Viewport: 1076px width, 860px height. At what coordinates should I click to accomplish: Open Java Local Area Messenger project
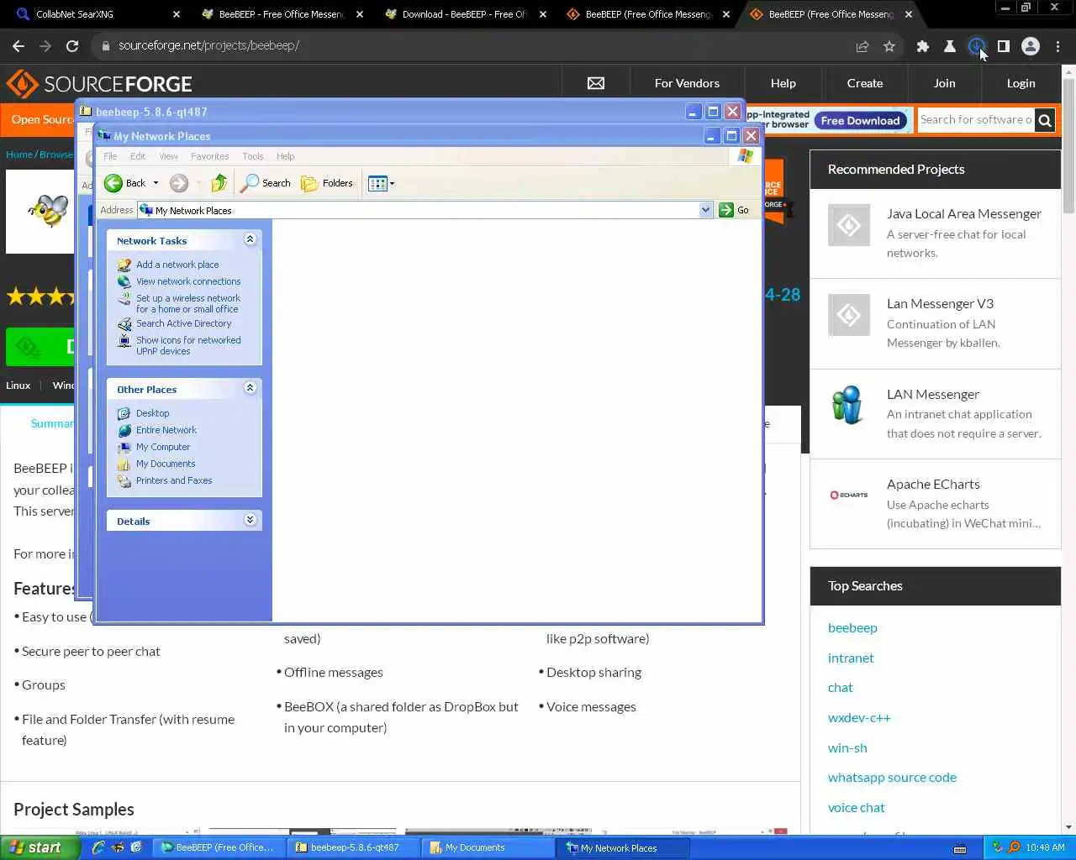pos(963,214)
